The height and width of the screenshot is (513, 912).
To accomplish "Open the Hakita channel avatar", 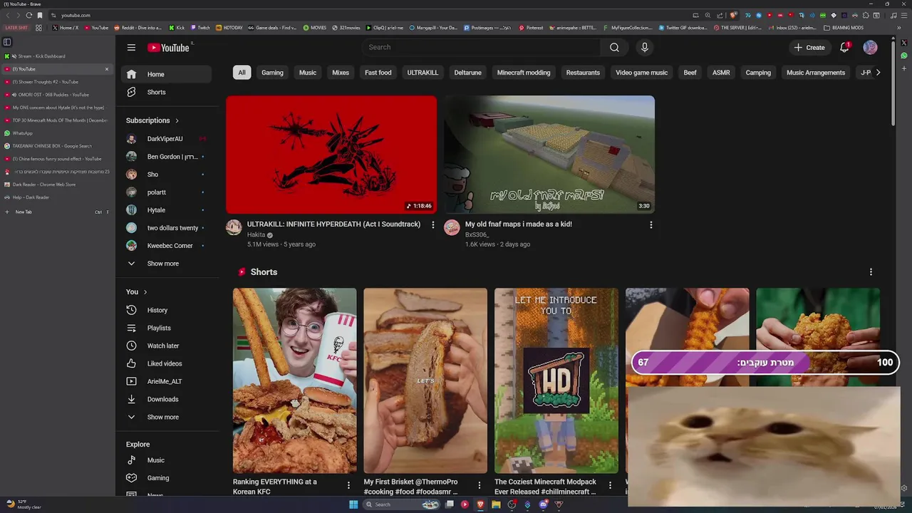I will coord(234,227).
